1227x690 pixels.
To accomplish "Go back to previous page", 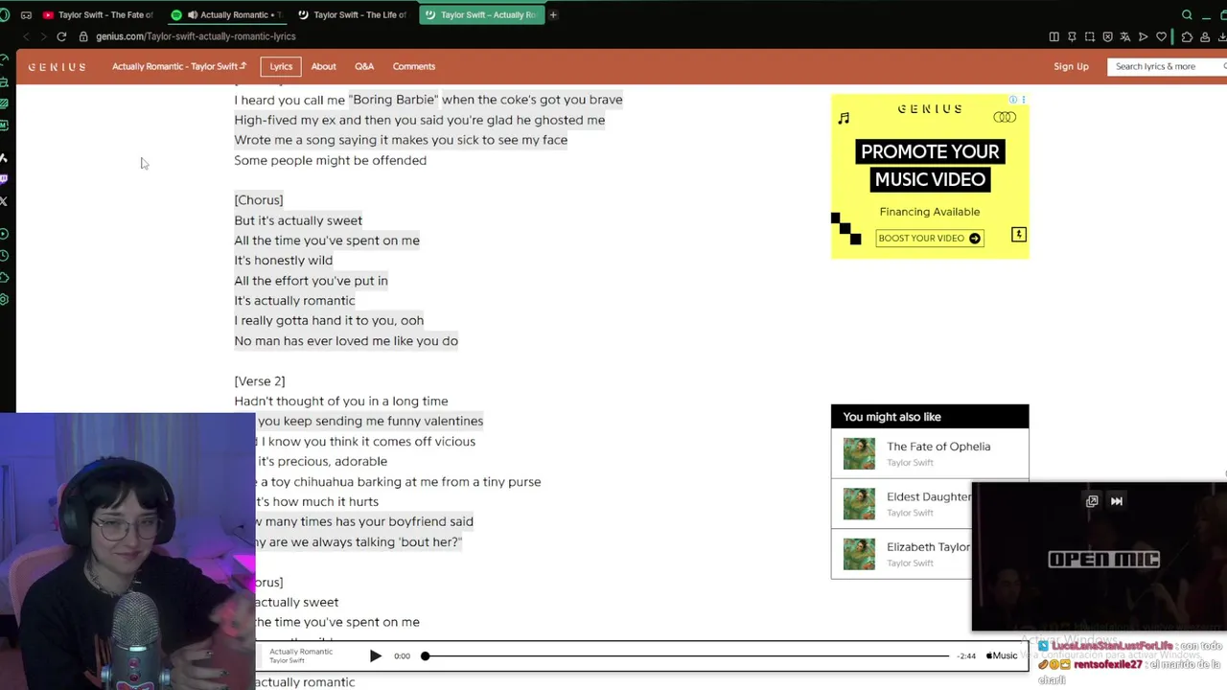I will (26, 36).
